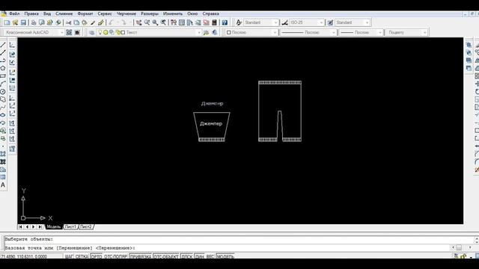The width and height of the screenshot is (479, 269).
Task: Select the Rectangle tool in Draw toolbar
Action: [3, 76]
